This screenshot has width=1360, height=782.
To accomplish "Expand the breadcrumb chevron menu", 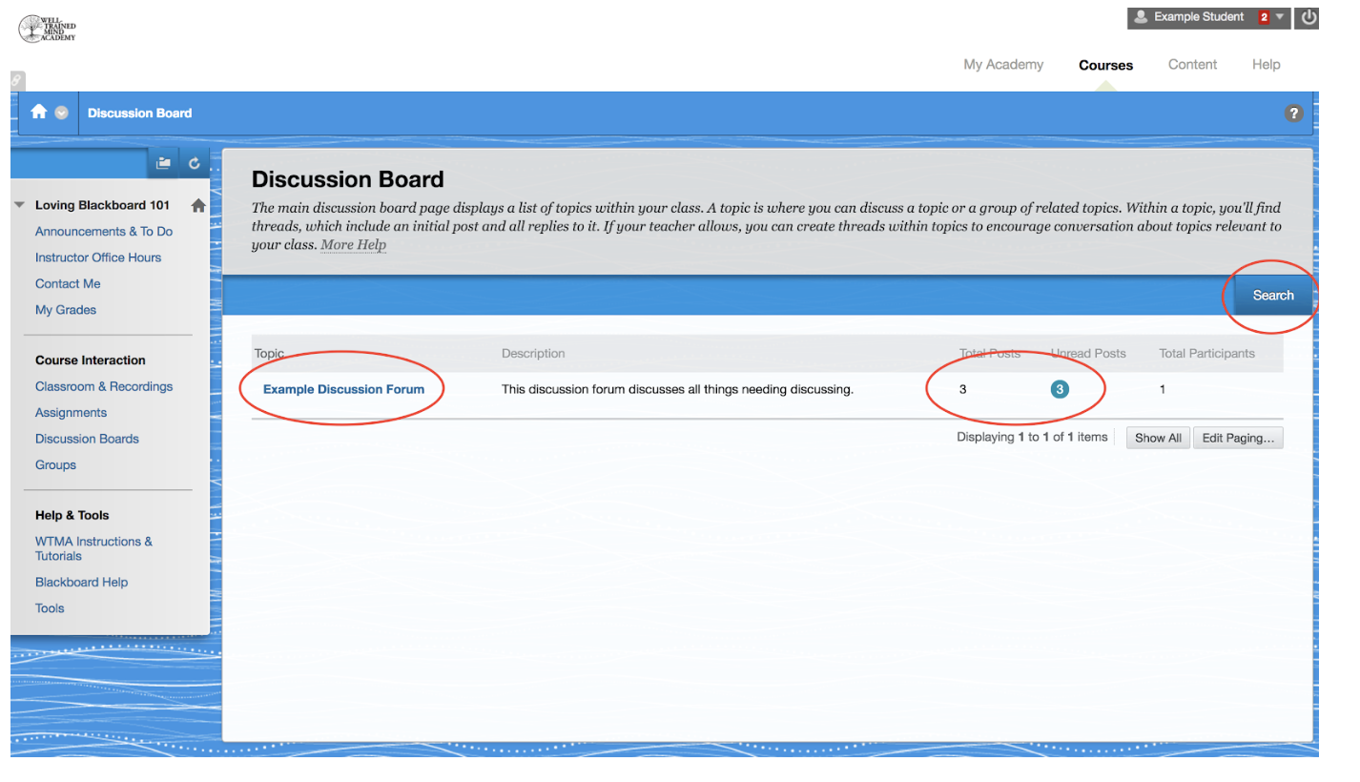I will point(59,113).
